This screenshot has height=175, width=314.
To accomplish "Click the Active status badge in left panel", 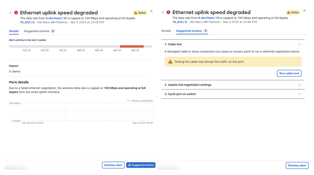I will [x=140, y=13].
